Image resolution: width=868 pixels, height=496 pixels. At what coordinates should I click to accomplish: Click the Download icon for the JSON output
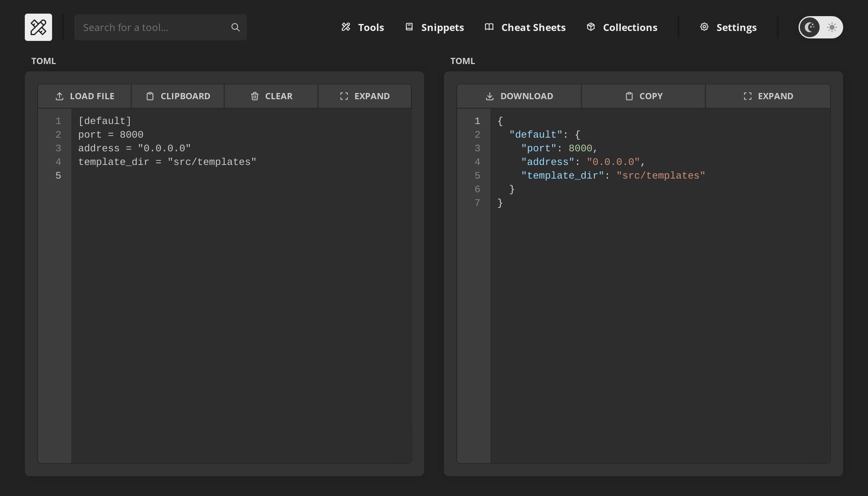[x=490, y=95]
